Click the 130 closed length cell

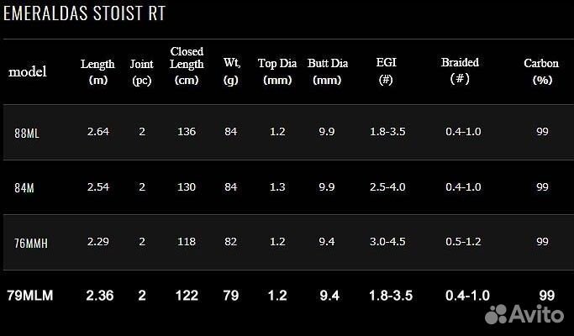tap(187, 186)
